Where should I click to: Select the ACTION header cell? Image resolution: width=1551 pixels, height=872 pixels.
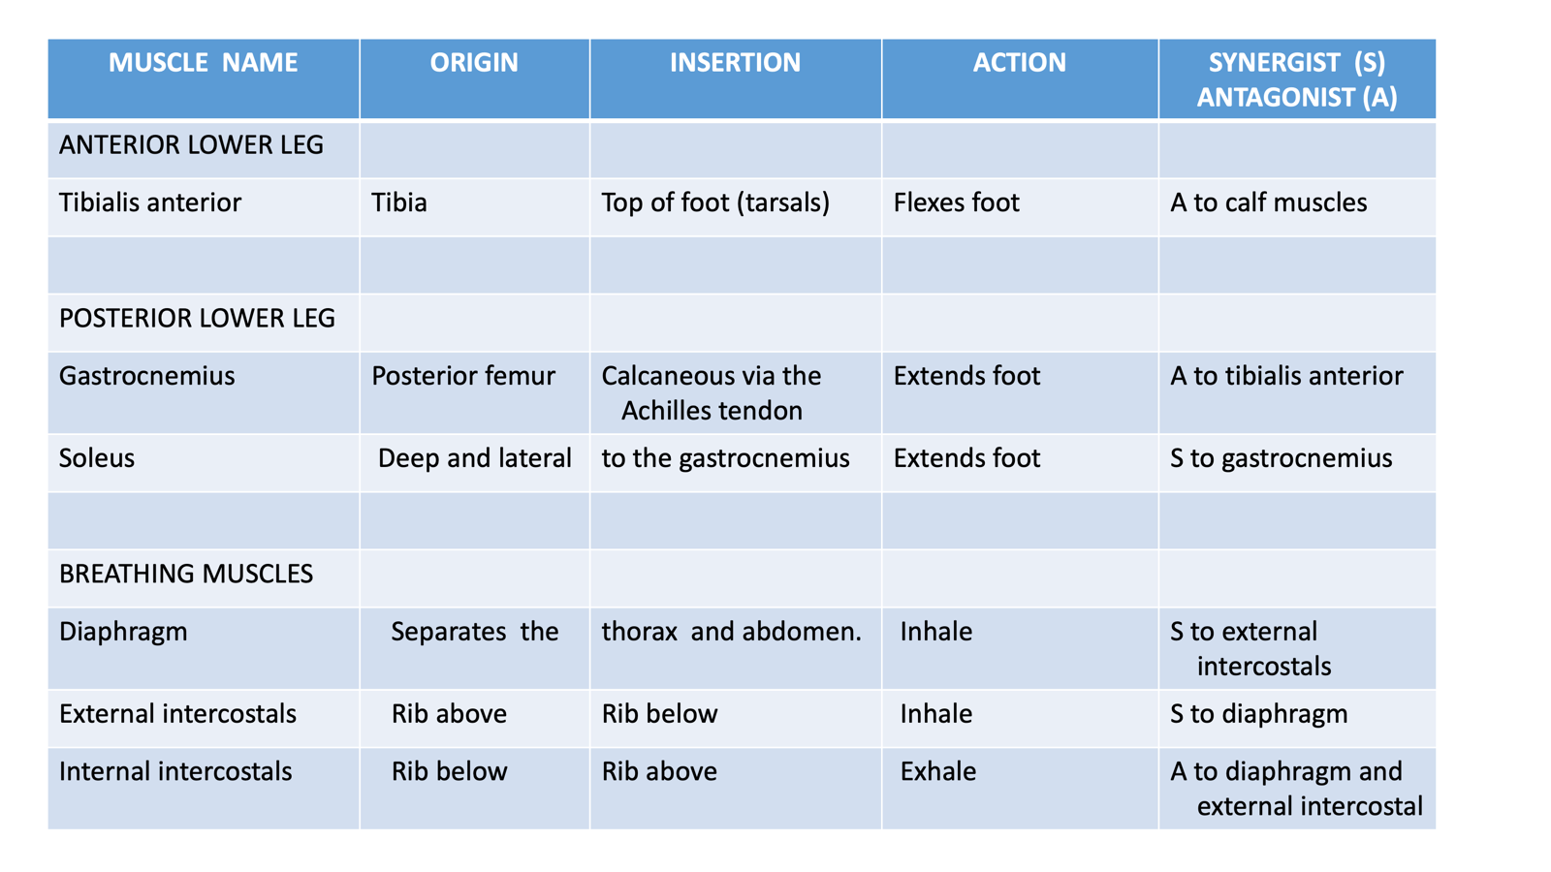pos(1020,79)
